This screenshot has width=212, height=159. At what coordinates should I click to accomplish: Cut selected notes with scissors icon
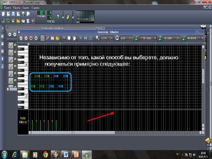[64, 38]
